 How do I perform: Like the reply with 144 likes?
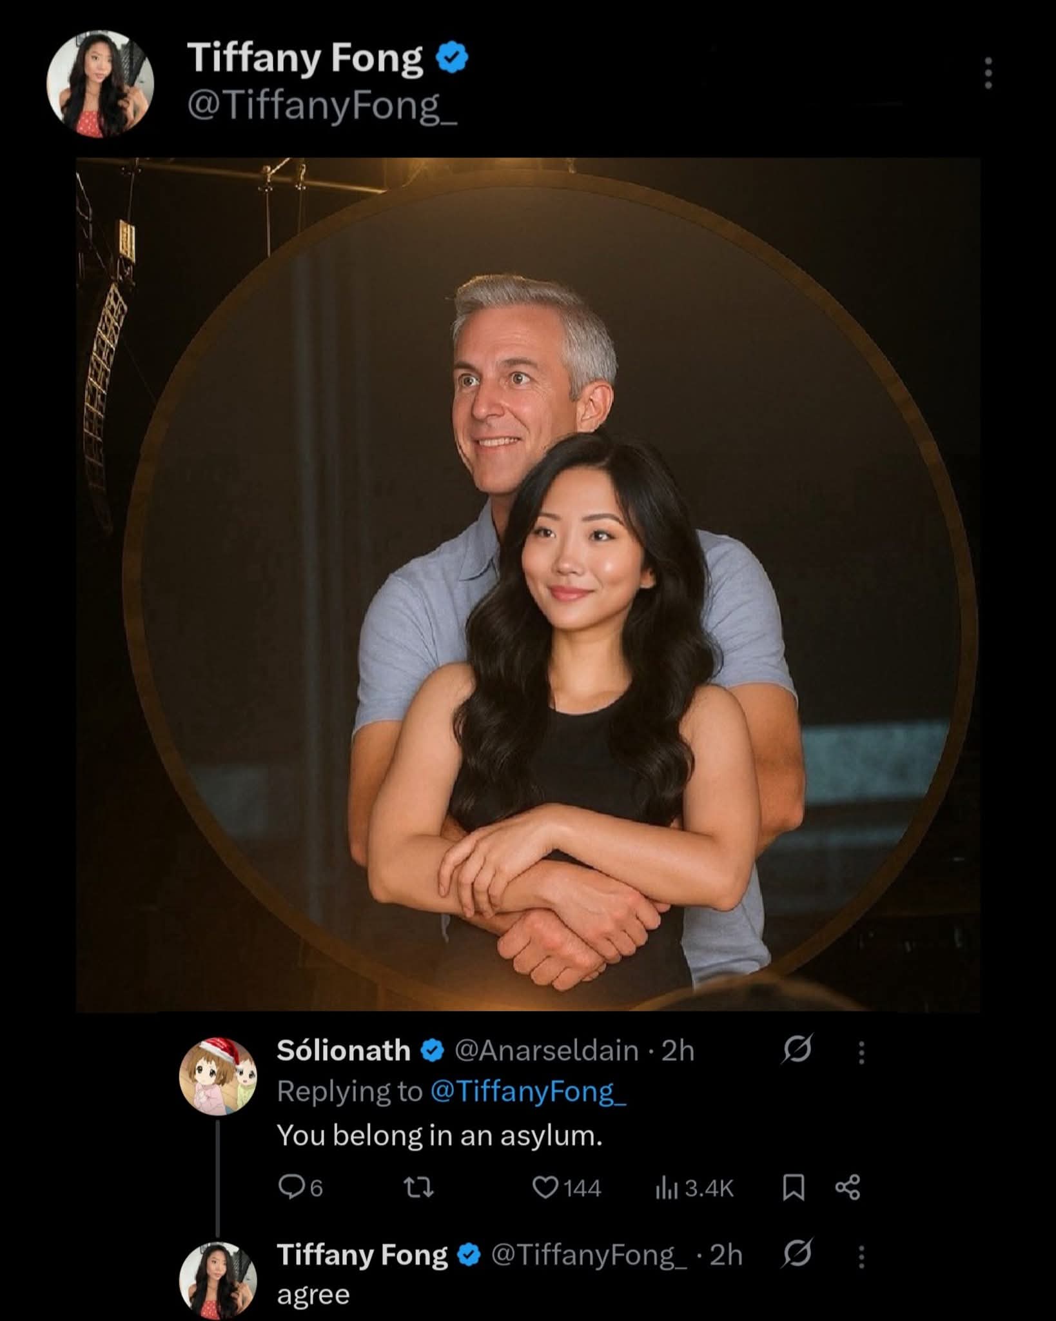[567, 1187]
